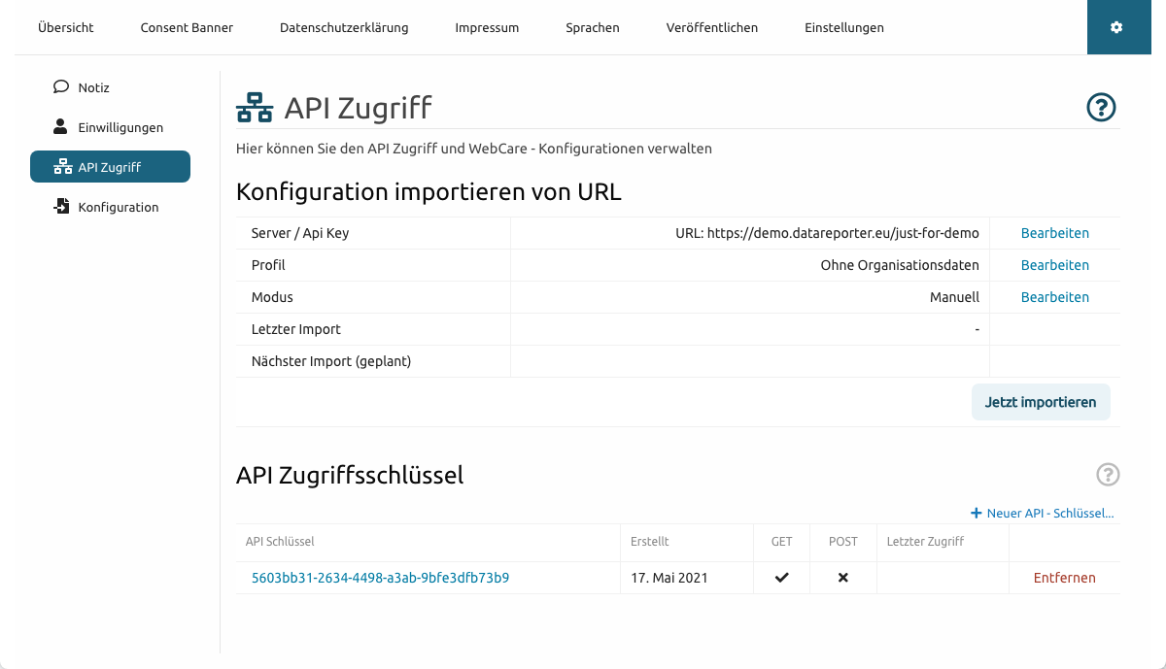The width and height of the screenshot is (1166, 669).
Task: Click the Modus row label
Action: 272,297
